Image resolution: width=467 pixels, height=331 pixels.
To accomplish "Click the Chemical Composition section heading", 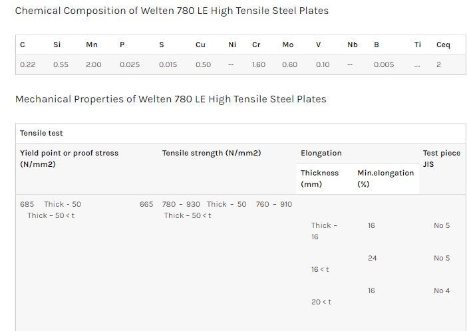I will click(x=172, y=11).
